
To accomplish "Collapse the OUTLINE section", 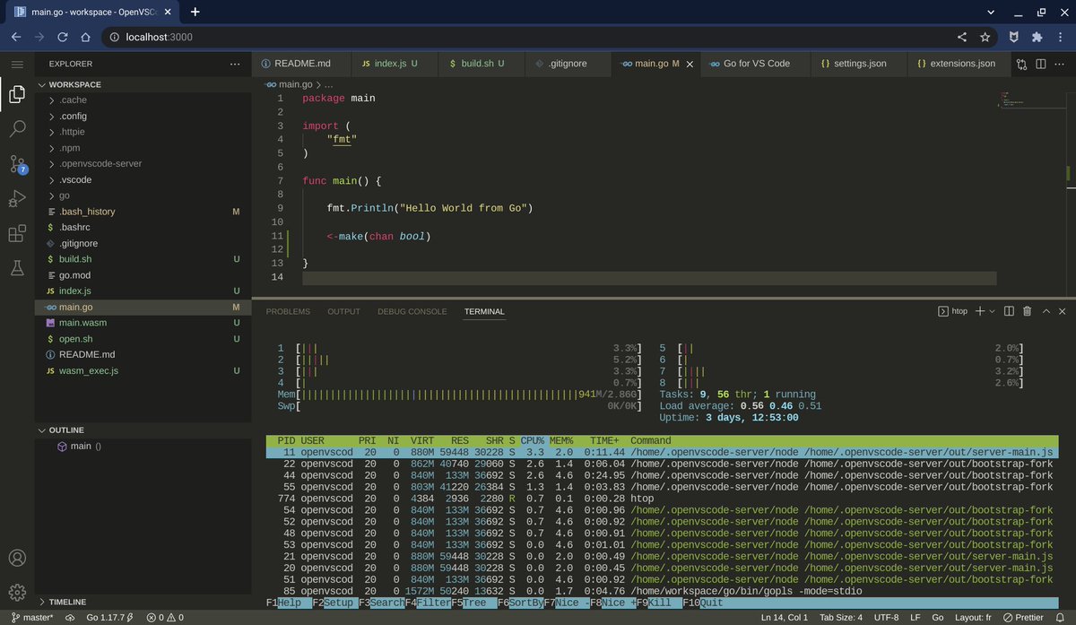I will click(x=66, y=430).
